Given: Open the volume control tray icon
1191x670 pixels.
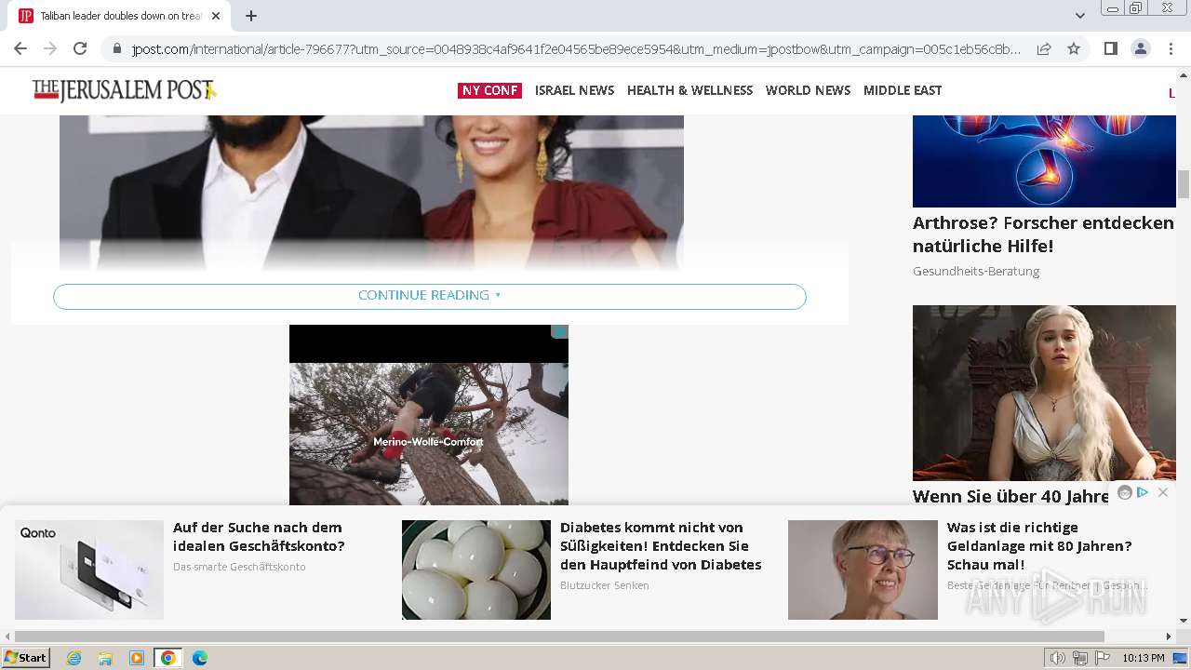Looking at the screenshot, I should (1058, 658).
